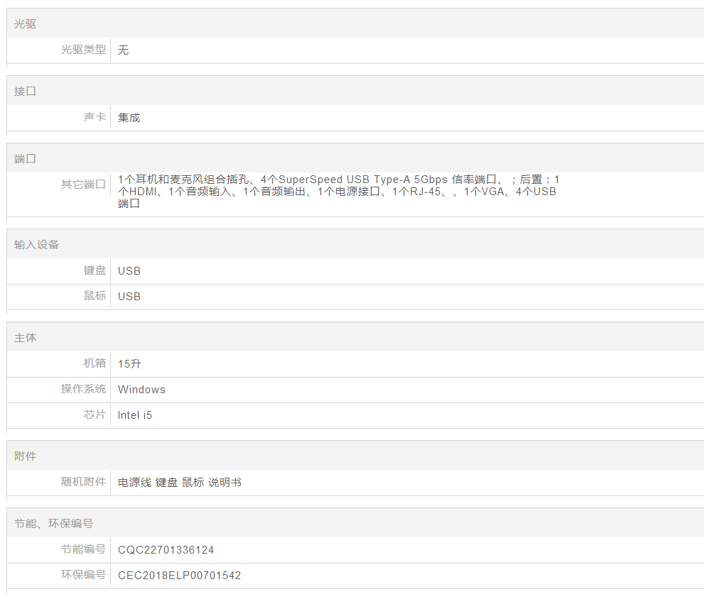Select the 声卡 value 集成

(129, 118)
